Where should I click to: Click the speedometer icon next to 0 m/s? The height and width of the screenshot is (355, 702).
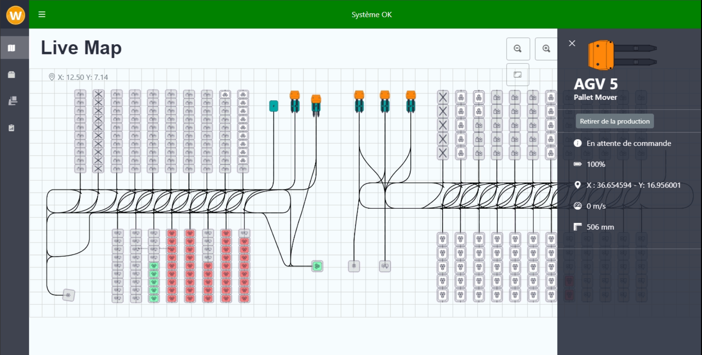pyautogui.click(x=577, y=206)
